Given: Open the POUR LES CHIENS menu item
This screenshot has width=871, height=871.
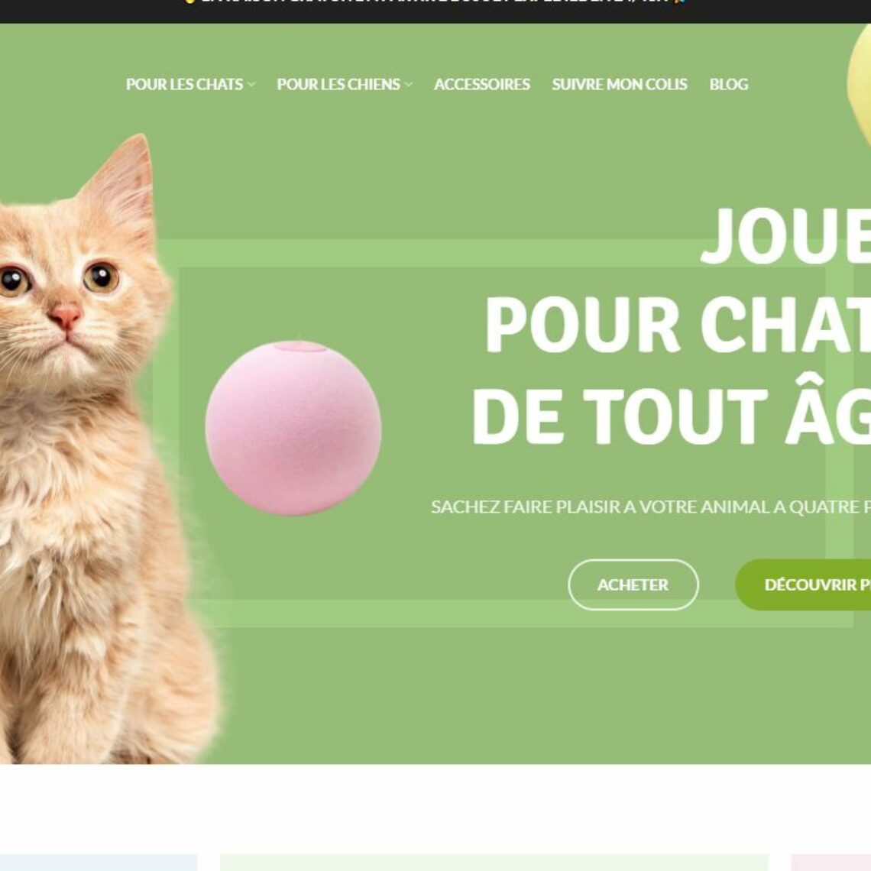Looking at the screenshot, I should coord(338,85).
